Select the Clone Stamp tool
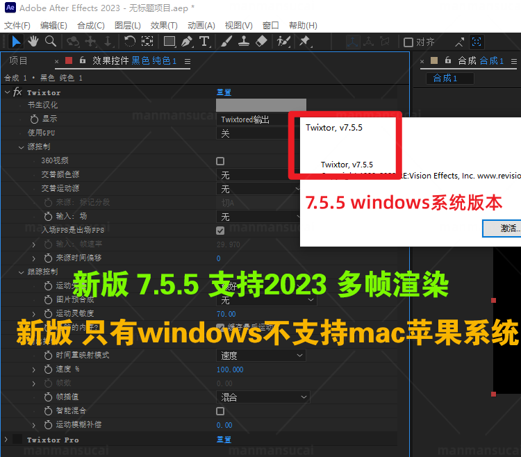This screenshot has height=457, width=521. pos(244,42)
